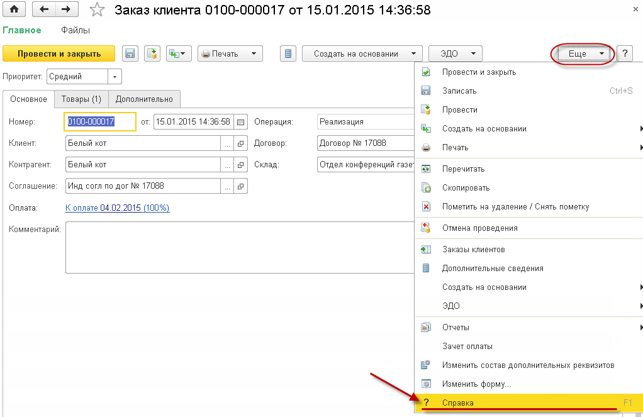Open the Печать dropdown button

pos(230,53)
